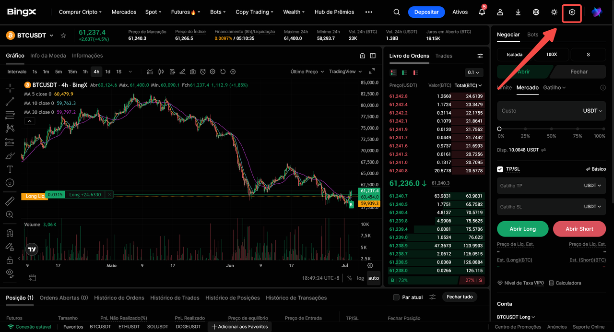This screenshot has width=614, height=332.
Task: Switch to the Trades tab
Action: coord(444,56)
